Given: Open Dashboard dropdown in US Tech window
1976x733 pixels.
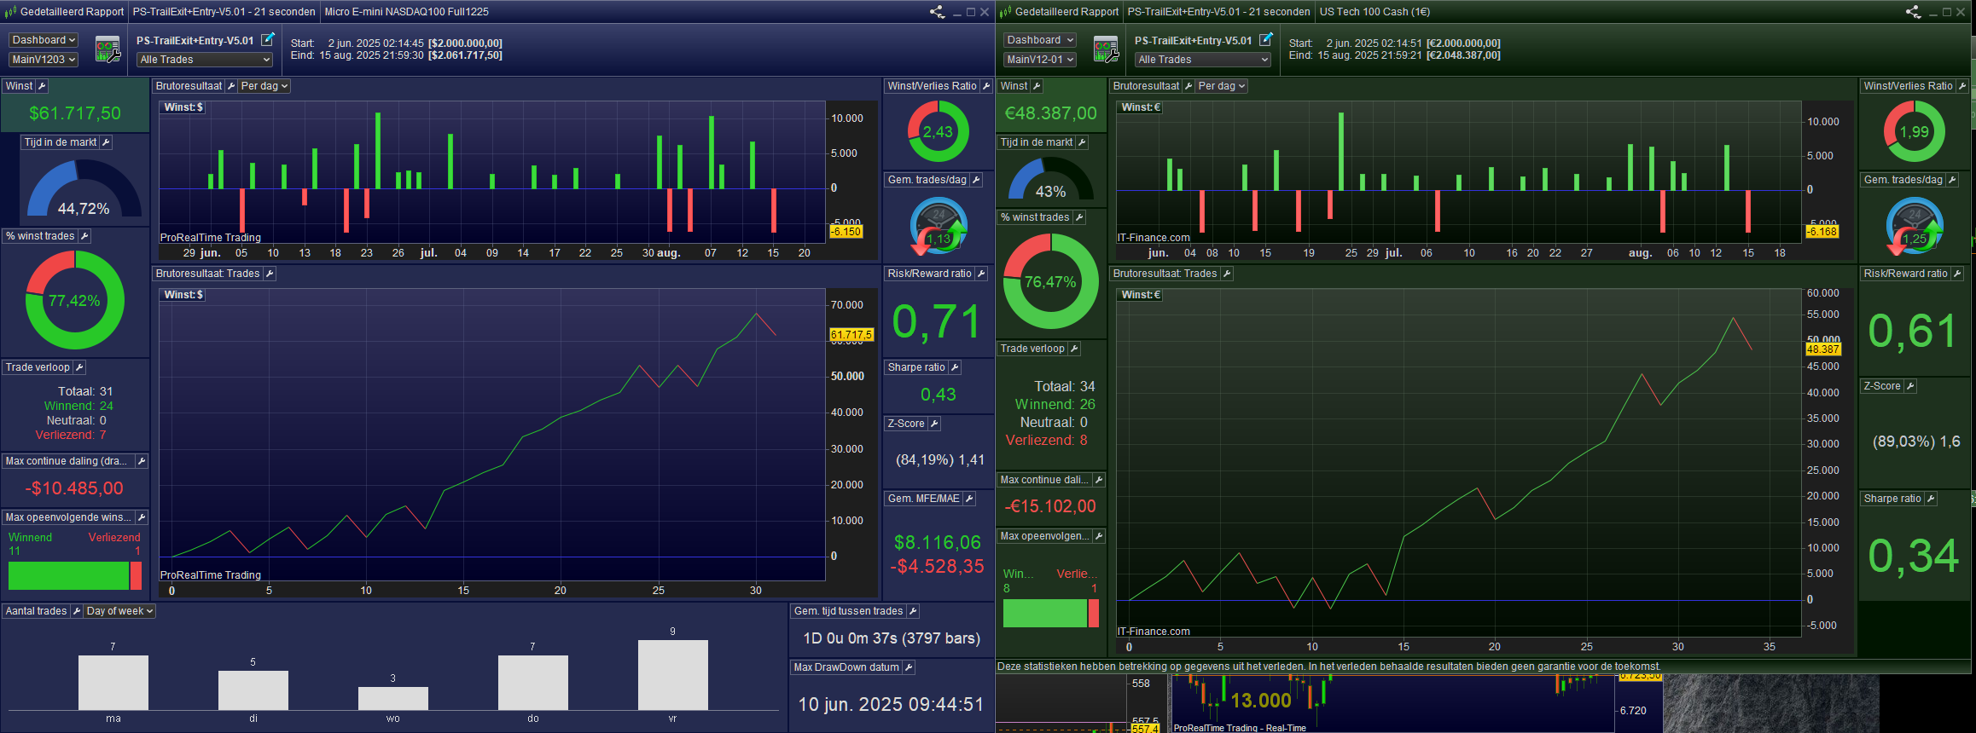Looking at the screenshot, I should [1040, 40].
